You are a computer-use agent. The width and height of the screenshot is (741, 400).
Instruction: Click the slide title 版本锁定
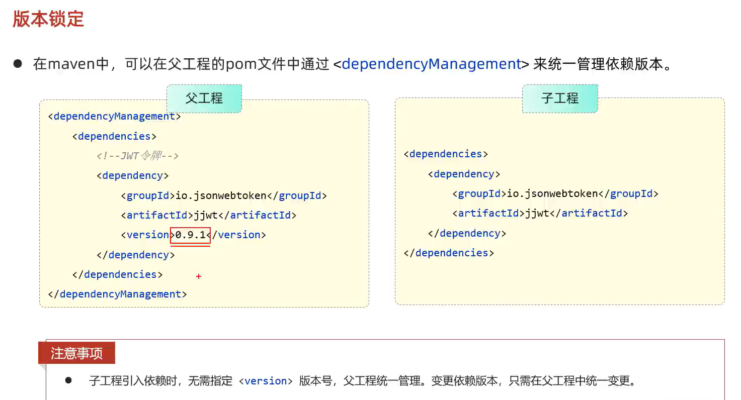tap(48, 19)
